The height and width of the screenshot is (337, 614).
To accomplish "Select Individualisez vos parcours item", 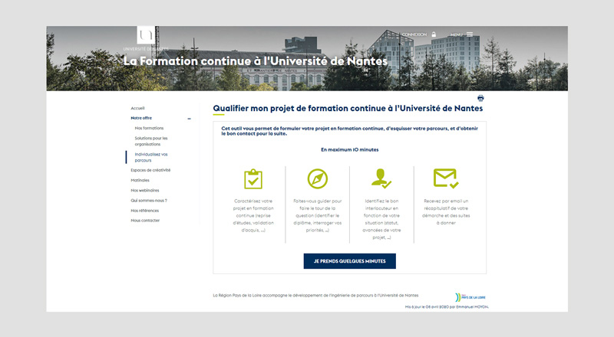I will 151,157.
